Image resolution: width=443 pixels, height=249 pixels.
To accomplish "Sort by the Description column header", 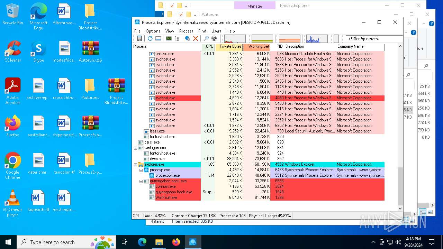I will [310, 46].
